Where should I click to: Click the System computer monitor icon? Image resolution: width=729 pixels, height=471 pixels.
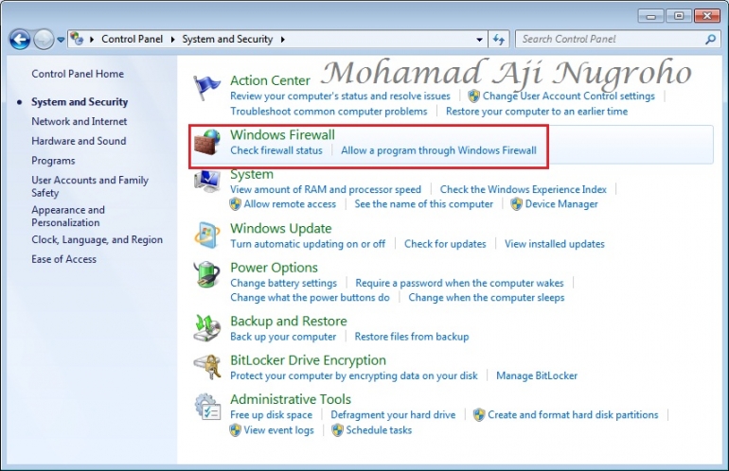pyautogui.click(x=207, y=182)
